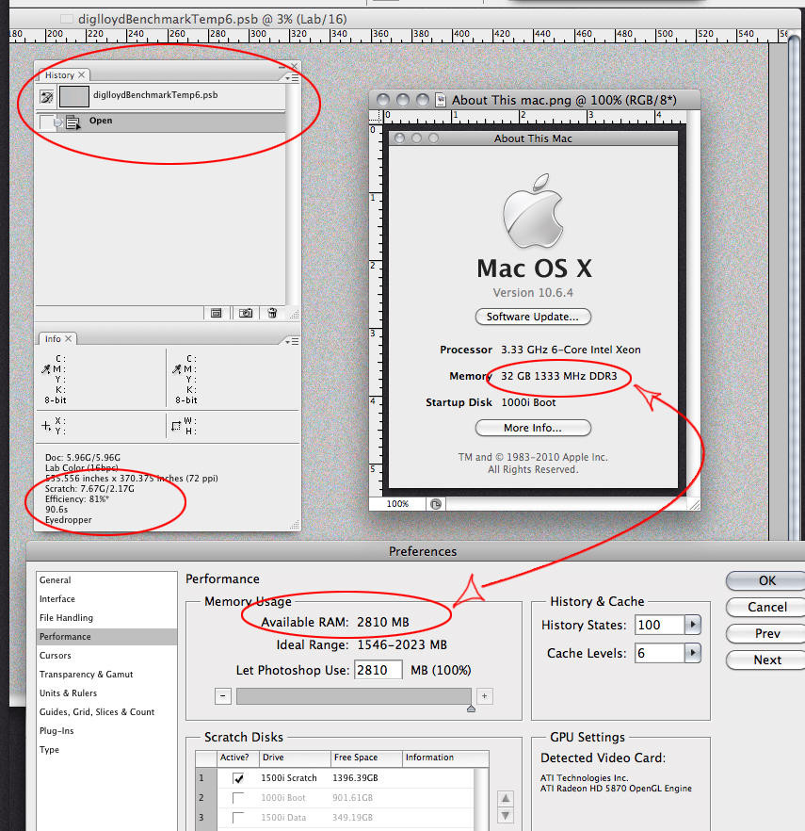The image size is (805, 831).
Task: Close the History tab with its X
Action: click(82, 74)
